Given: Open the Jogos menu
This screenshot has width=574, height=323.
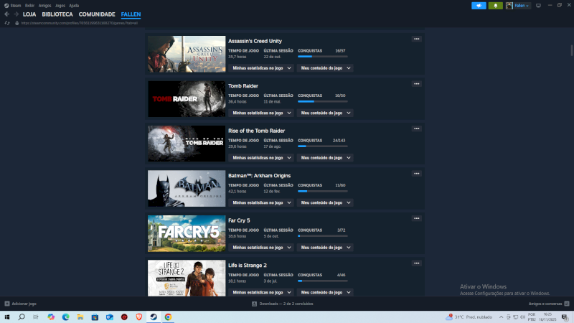Looking at the screenshot, I should (x=60, y=6).
